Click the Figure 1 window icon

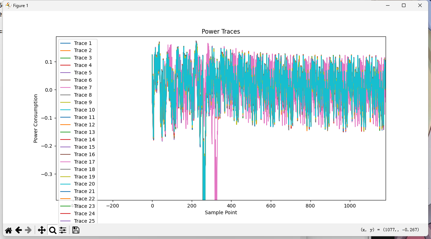(9, 5)
